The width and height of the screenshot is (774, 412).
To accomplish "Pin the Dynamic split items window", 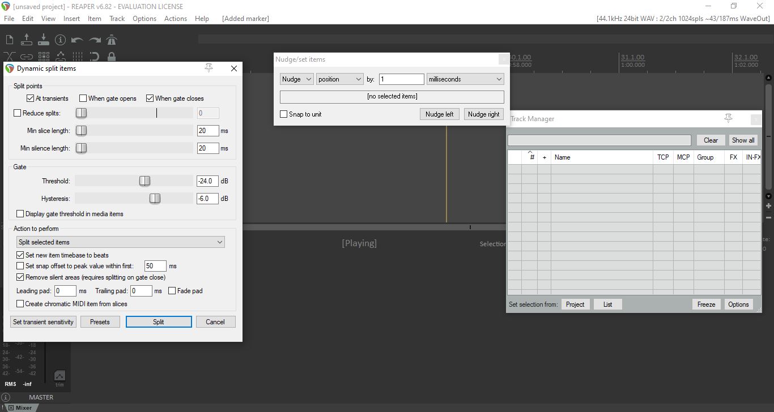I will point(209,68).
